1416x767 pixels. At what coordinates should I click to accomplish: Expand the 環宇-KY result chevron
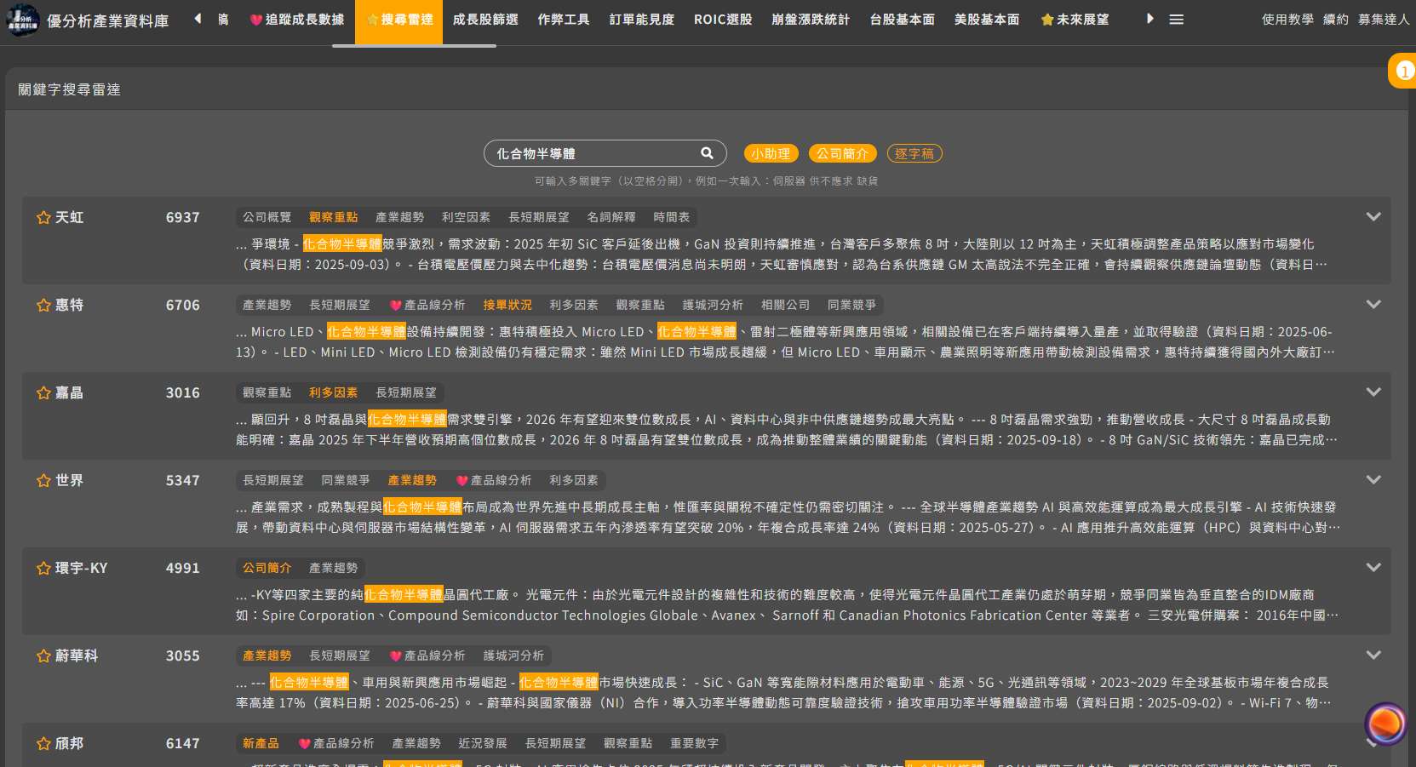pos(1373,568)
